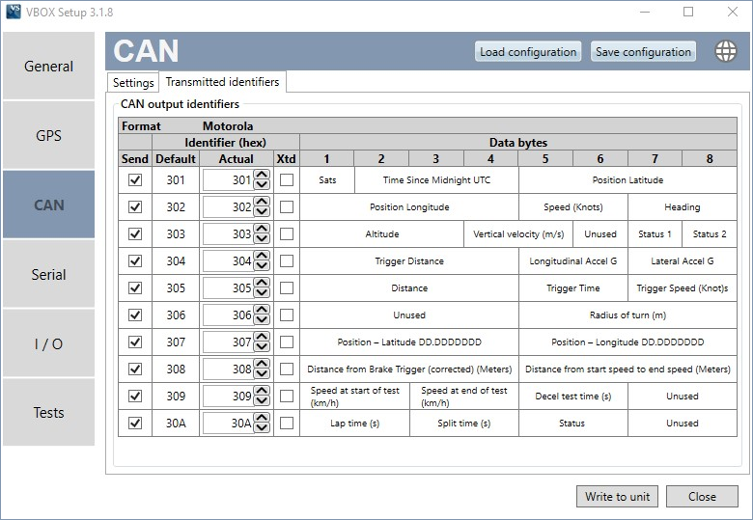Enable Xtd for identifier 302
Viewport: 753px width, 520px height.
(x=287, y=206)
